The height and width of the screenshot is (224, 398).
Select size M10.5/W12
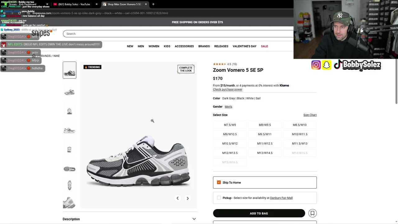[230, 143]
